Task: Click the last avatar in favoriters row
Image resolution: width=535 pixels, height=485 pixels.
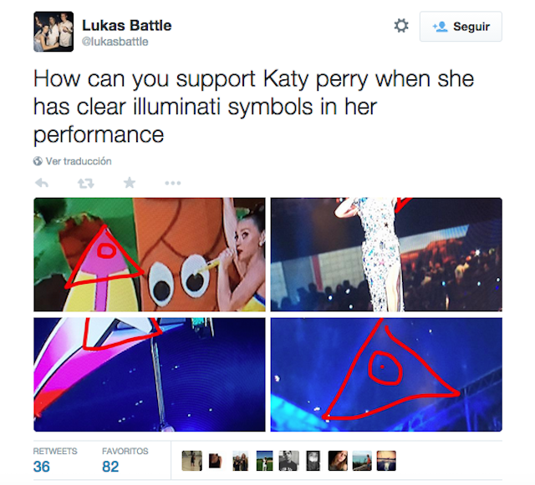Action: coord(386,461)
